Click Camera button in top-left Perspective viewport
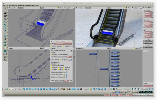Screen dimensions: 157x100 click(21, 8)
